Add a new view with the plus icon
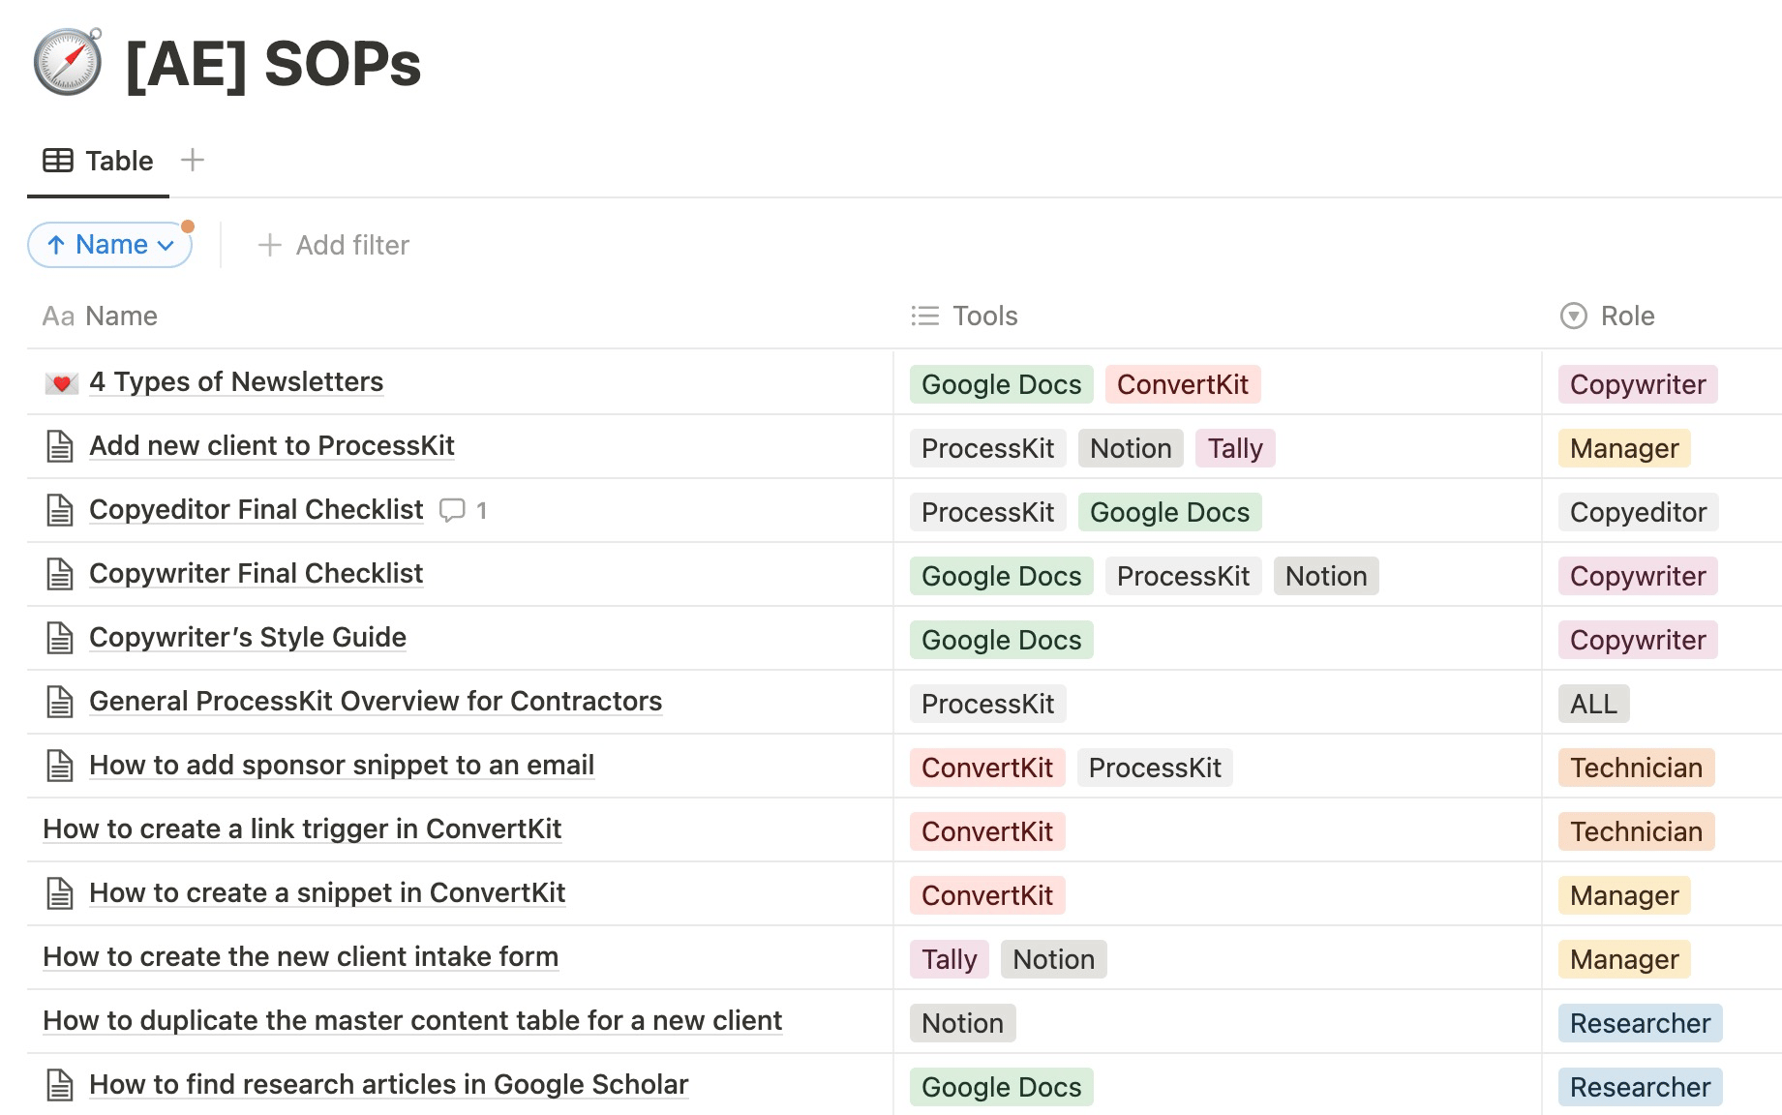The width and height of the screenshot is (1782, 1115). 193,160
